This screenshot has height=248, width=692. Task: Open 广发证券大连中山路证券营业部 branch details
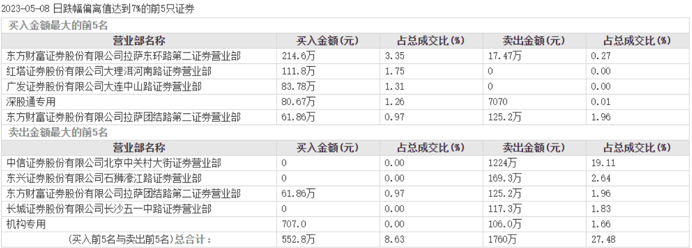coord(104,86)
